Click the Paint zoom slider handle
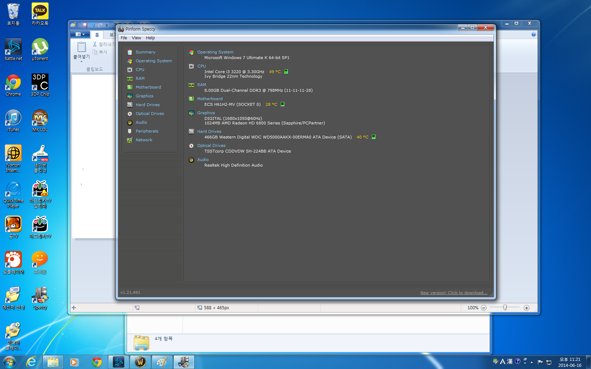 pos(505,307)
